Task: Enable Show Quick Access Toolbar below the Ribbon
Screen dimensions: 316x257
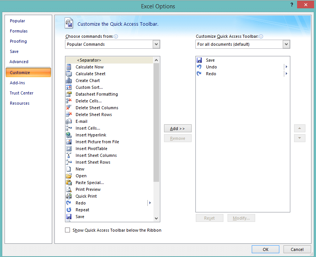Action: [x=68, y=230]
